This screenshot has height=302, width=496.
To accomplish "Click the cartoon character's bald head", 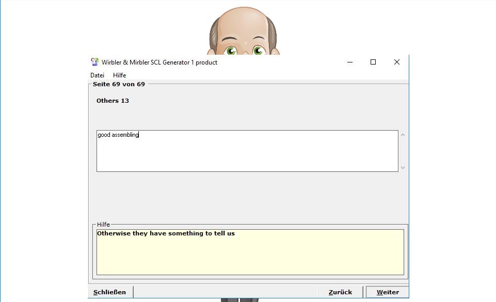I will (x=244, y=23).
